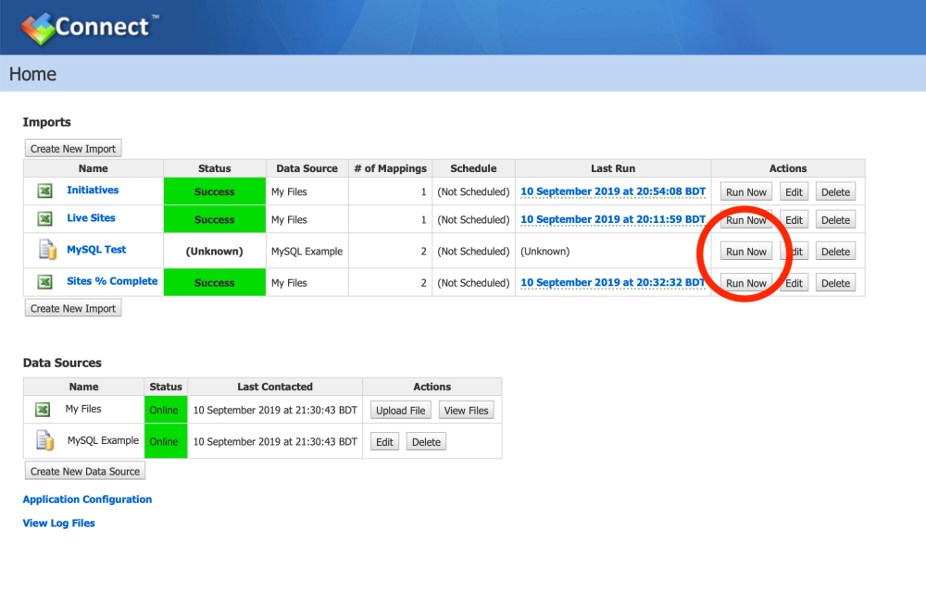The height and width of the screenshot is (616, 926).
Task: Open Initiatives last run at 20:54:08
Action: [x=613, y=191]
